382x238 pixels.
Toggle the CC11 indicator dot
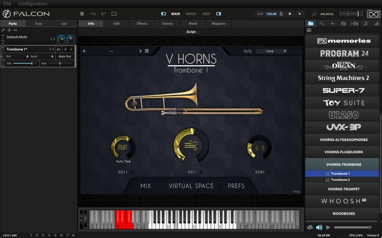pos(132,172)
